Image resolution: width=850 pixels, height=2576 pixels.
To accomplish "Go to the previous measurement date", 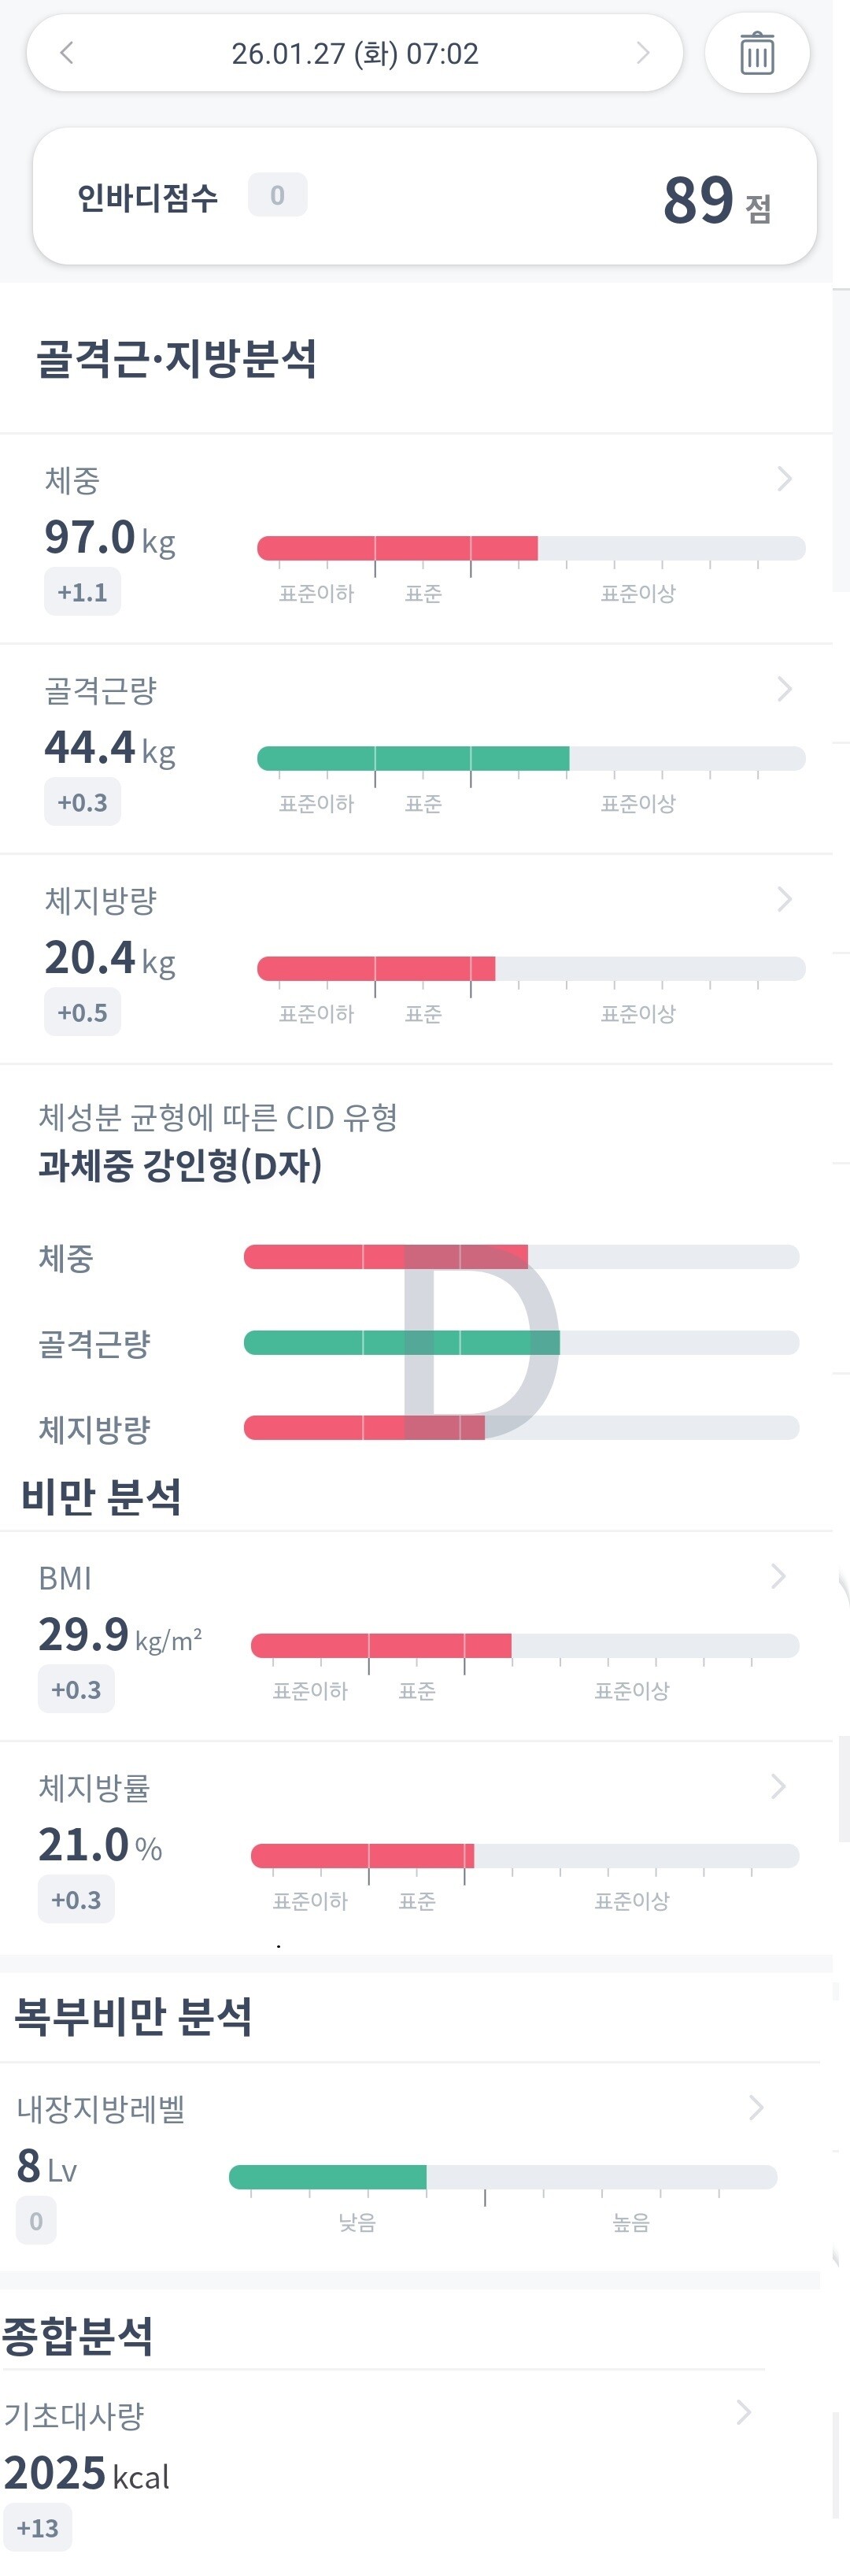I will click(67, 53).
